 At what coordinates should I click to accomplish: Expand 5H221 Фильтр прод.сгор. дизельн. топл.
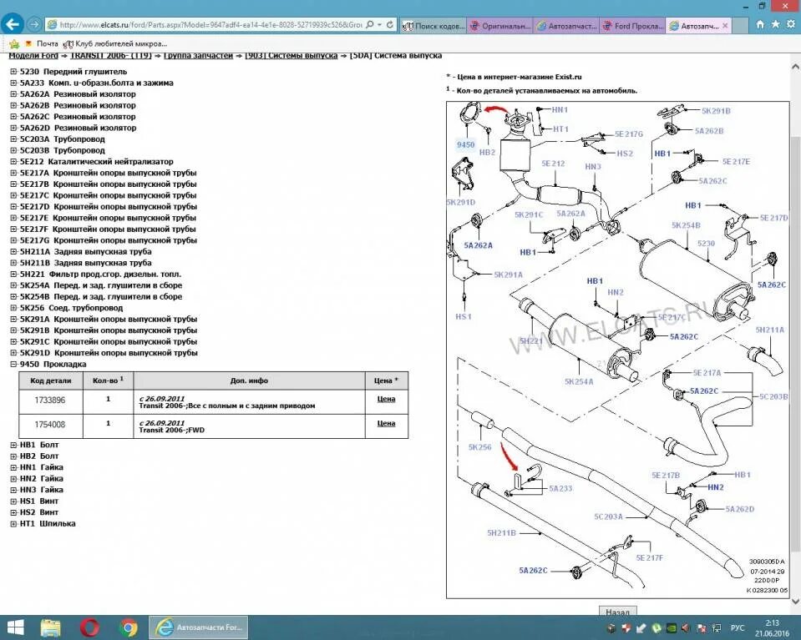pos(14,274)
